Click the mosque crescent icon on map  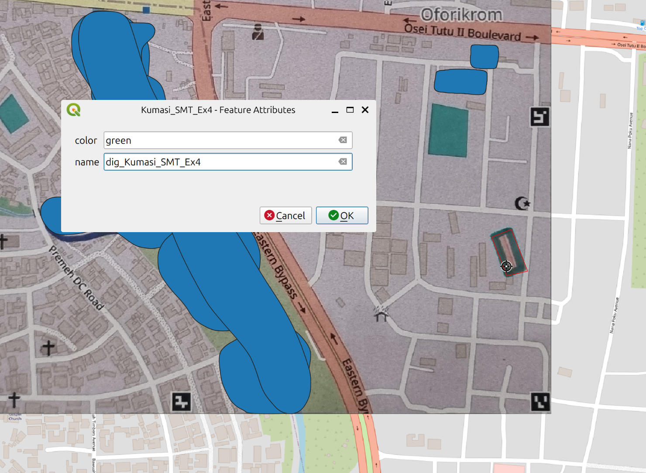pyautogui.click(x=522, y=203)
